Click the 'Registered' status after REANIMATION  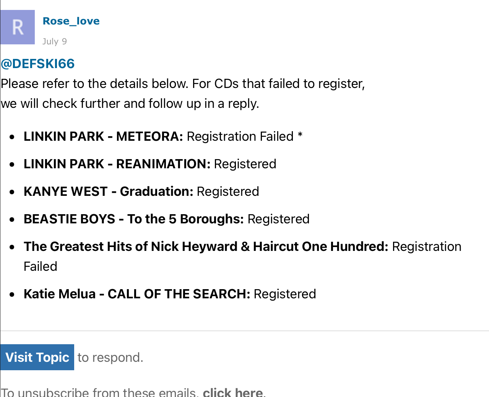(245, 164)
